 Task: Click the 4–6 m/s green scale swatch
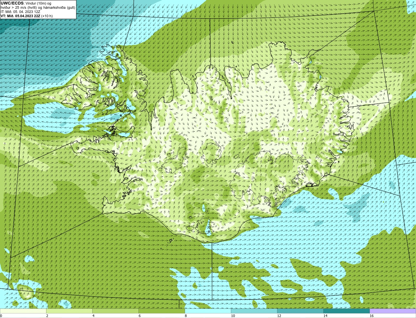click(x=116, y=311)
